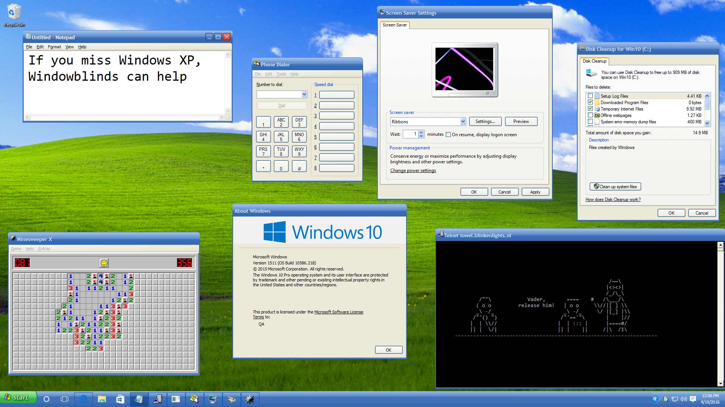725x407 pixels.
Task: Switch to Phone Dialer via taskbar icon
Action: click(194, 399)
